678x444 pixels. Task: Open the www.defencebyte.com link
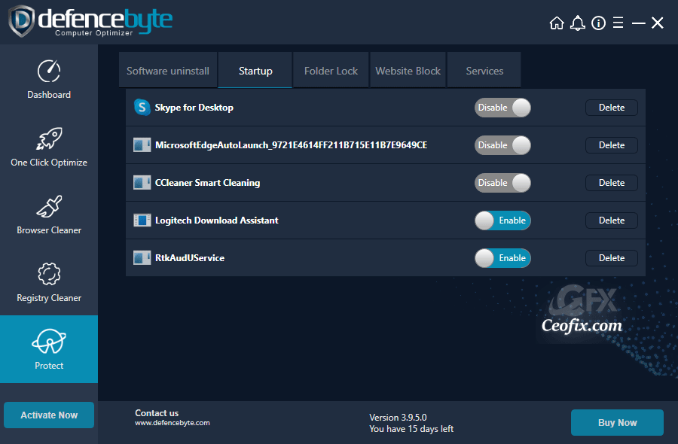pos(172,423)
